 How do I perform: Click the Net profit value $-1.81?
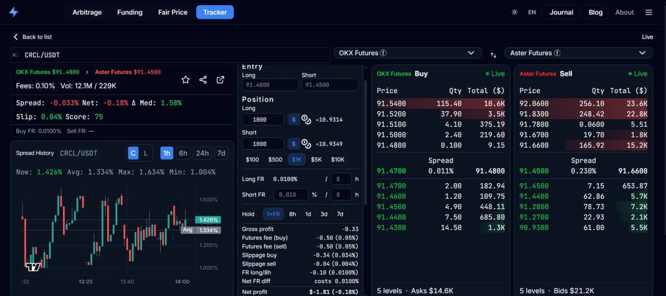[x=334, y=292]
